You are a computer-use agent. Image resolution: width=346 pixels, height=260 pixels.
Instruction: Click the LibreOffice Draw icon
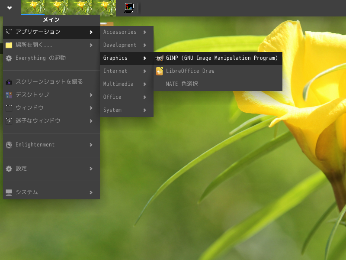(159, 71)
